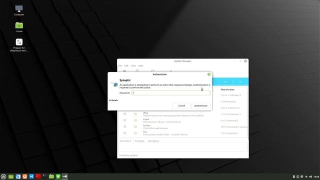Open the update shield tray icon

[x=302, y=176]
